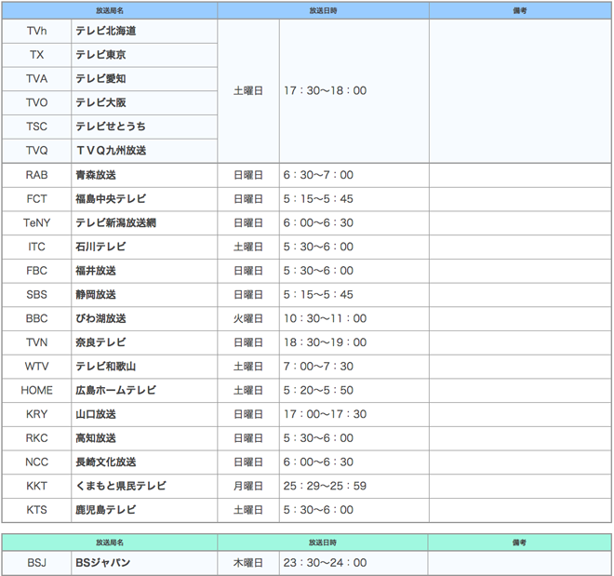Click the NCC station code

[x=37, y=462]
